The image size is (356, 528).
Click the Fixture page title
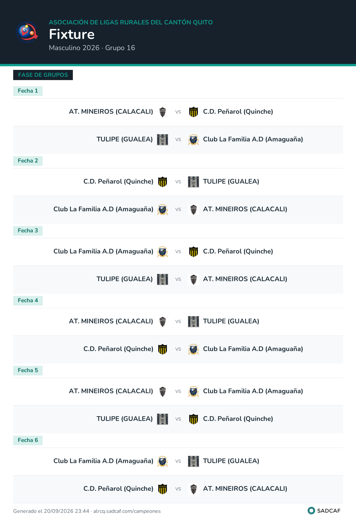point(72,34)
